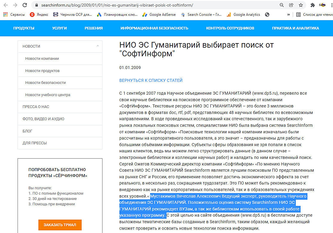Click the article headline НИО ЭС Гуманитарий
Viewport: 333px width, 233px height.
(x=197, y=49)
